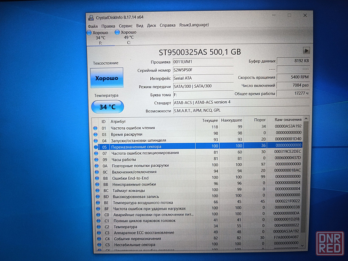Open the Справка menu
This screenshot has width=348, height=261.
coord(168,25)
